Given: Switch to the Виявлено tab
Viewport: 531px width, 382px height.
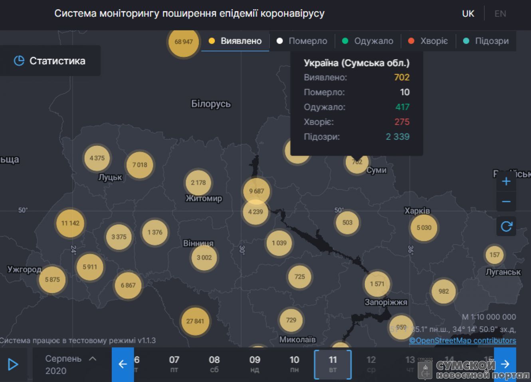Looking at the screenshot, I should [x=235, y=41].
